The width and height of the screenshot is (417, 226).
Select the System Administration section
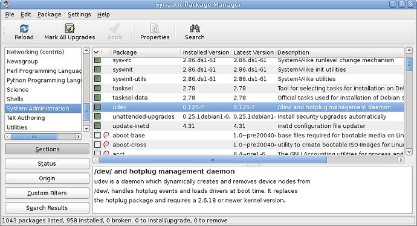(43, 108)
